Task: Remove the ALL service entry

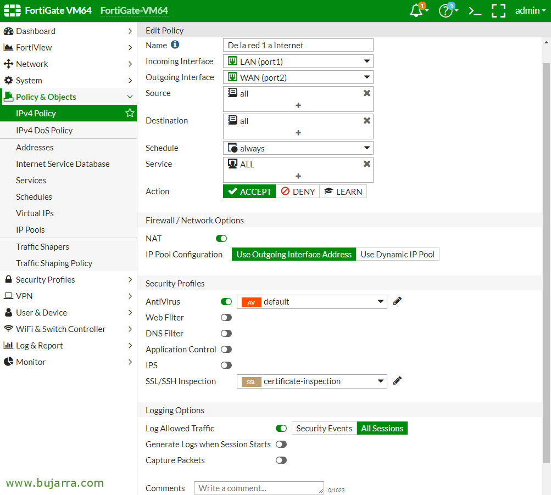Action: click(366, 164)
